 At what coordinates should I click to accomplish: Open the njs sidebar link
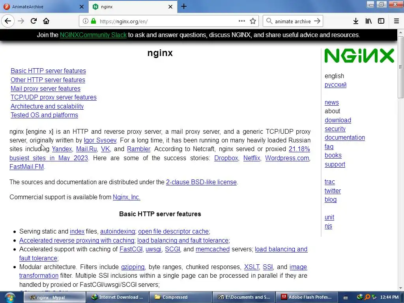[x=328, y=226]
